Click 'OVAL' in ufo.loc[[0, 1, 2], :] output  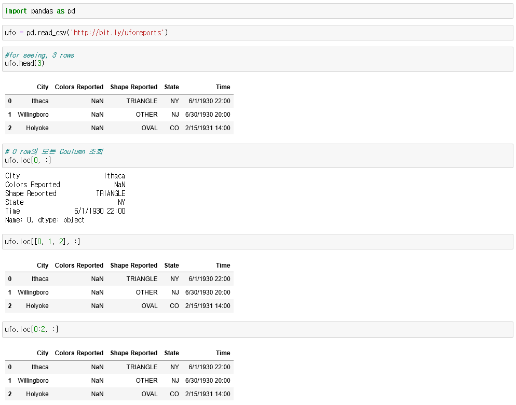[150, 306]
